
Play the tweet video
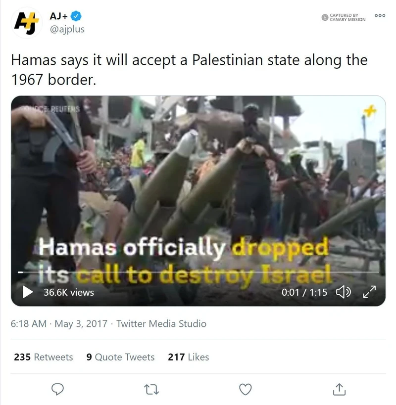click(x=27, y=292)
